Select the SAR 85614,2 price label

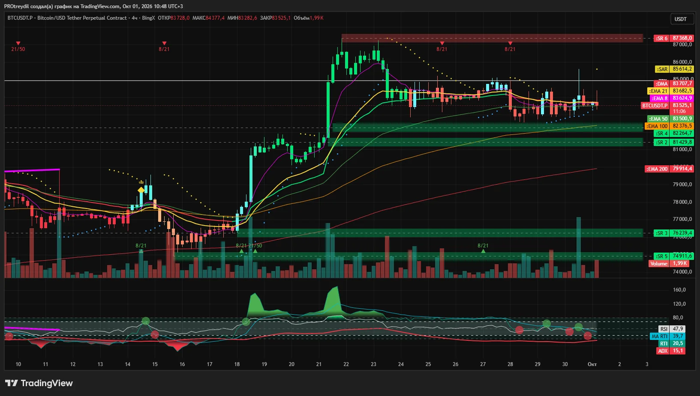[x=675, y=69]
